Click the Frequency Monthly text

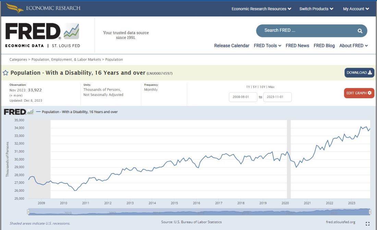pos(151,90)
